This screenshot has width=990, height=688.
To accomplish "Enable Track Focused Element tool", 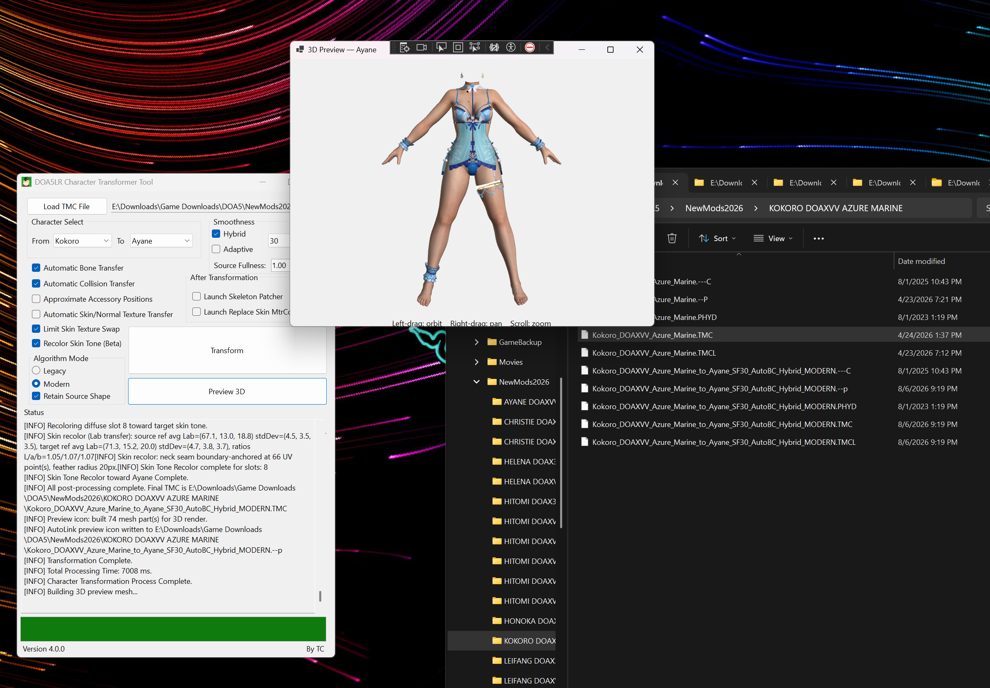I will (x=475, y=48).
